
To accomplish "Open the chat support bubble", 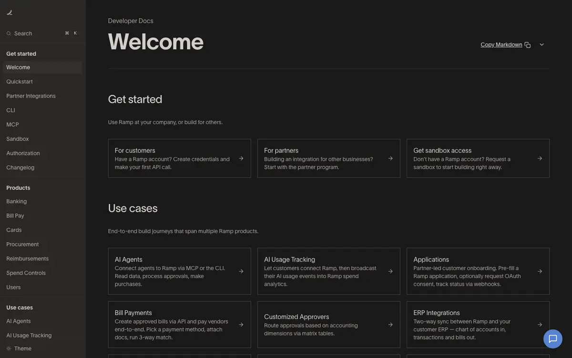I will [x=553, y=339].
